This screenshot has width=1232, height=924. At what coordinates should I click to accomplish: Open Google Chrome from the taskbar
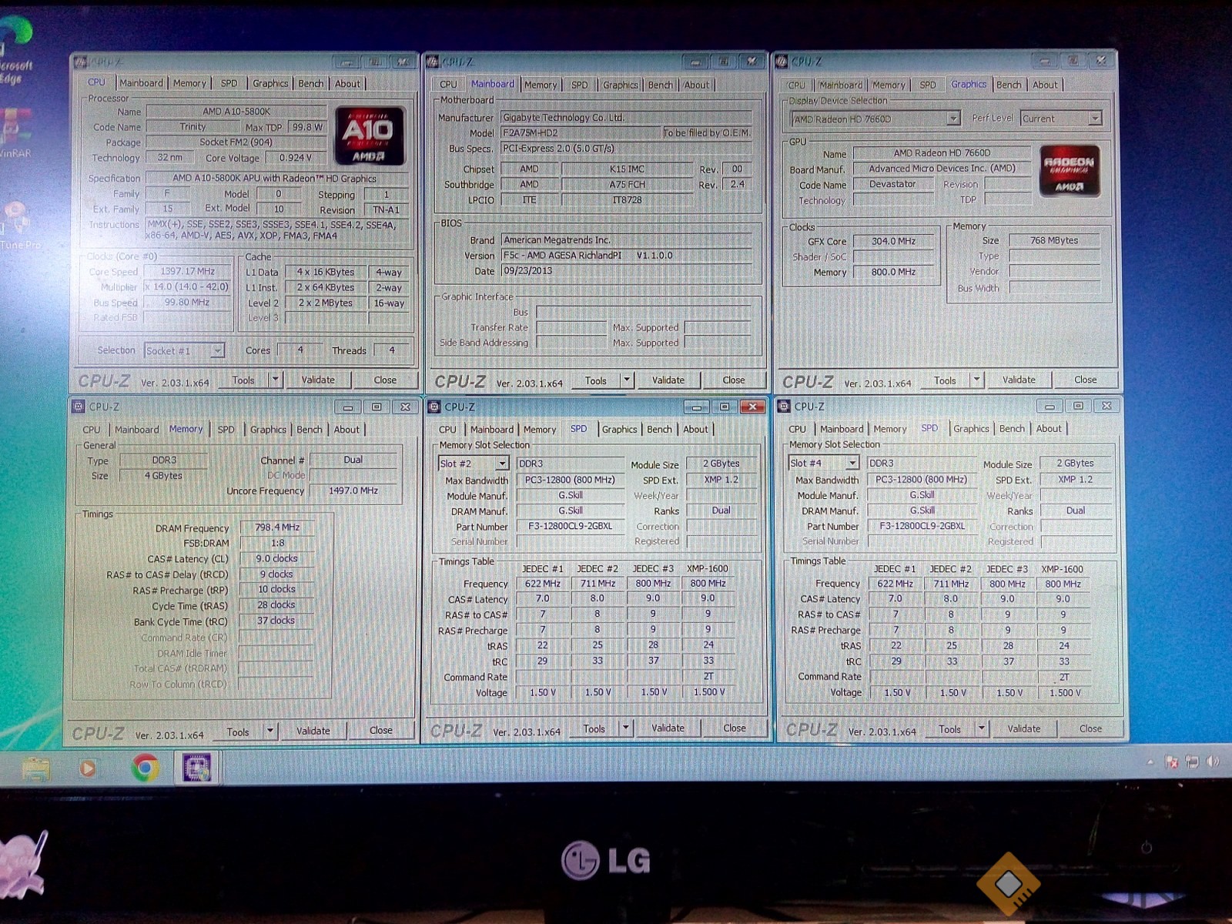(145, 768)
